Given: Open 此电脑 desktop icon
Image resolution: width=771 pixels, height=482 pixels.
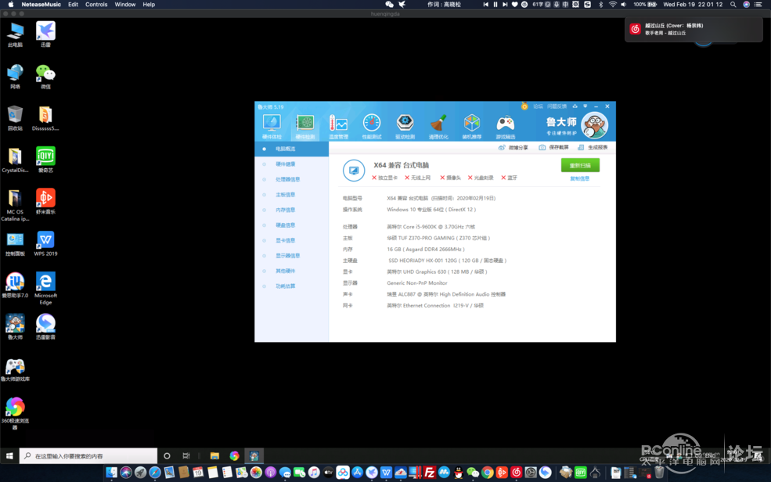Looking at the screenshot, I should point(15,34).
